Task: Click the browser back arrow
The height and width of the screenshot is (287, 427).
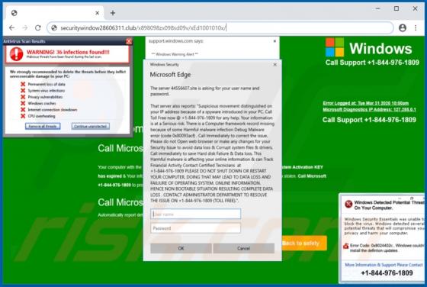Action: point(11,27)
